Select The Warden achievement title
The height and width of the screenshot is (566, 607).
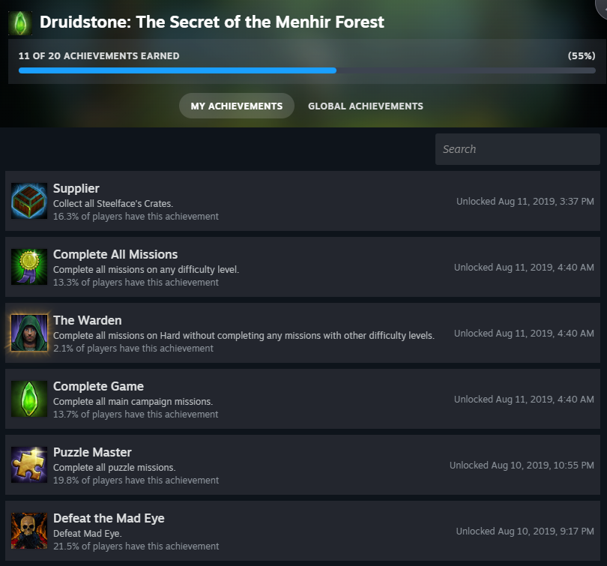coord(88,320)
